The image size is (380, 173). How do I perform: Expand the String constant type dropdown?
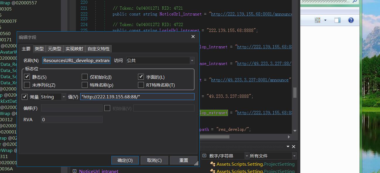[64, 97]
